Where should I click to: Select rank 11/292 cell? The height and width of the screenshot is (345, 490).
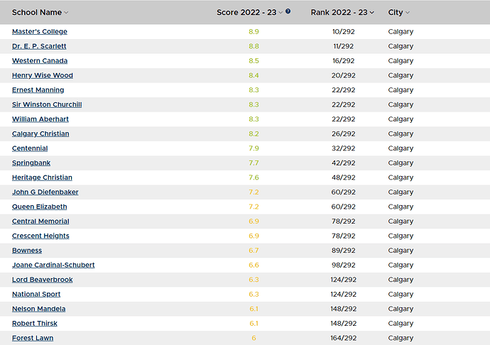tap(344, 46)
